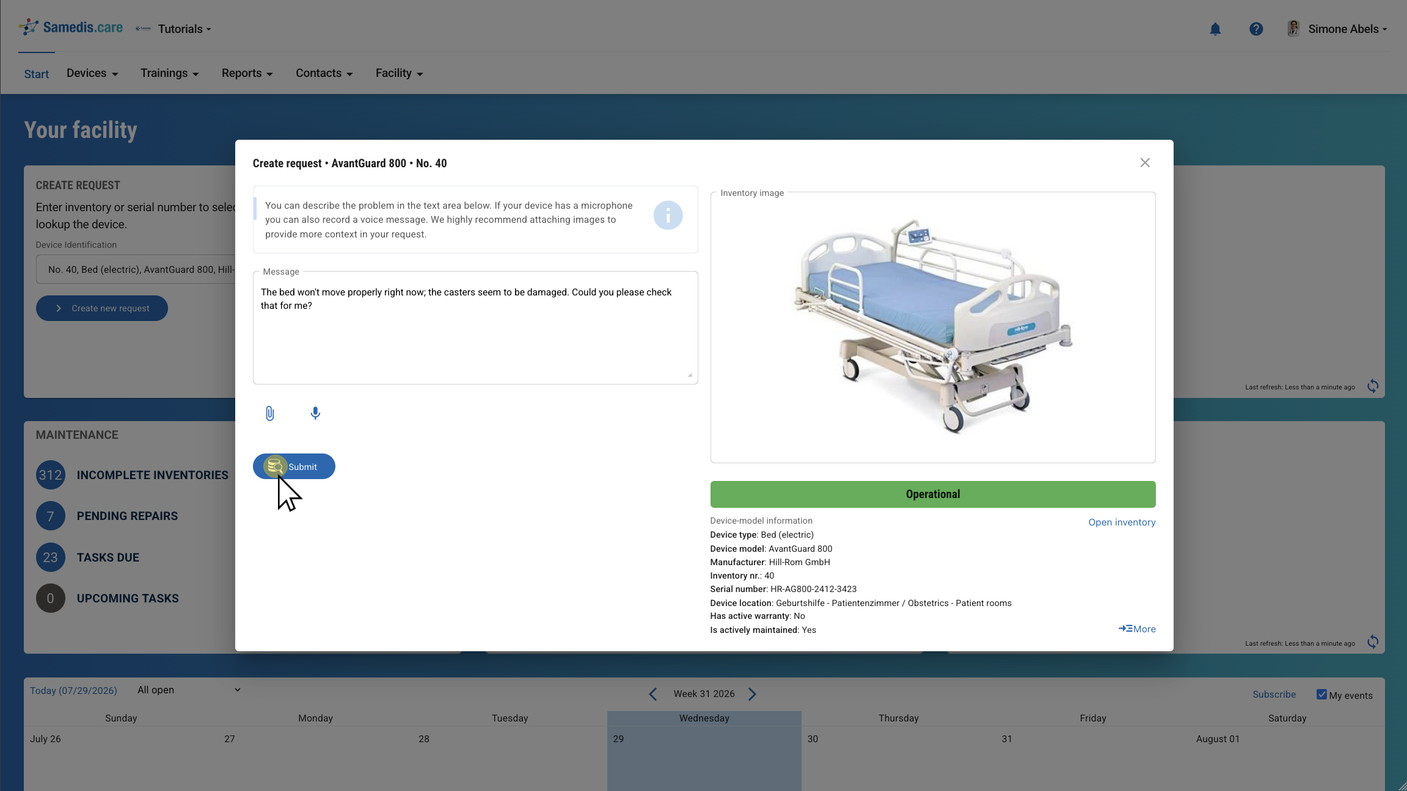
Task: Jump to Today (07/29/2026)
Action: click(x=73, y=690)
